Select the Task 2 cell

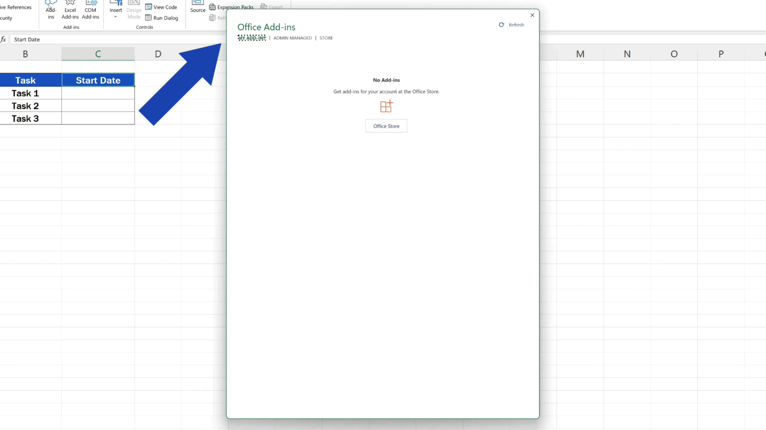(x=30, y=106)
